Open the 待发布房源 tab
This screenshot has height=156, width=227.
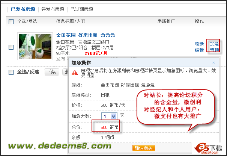(53, 9)
